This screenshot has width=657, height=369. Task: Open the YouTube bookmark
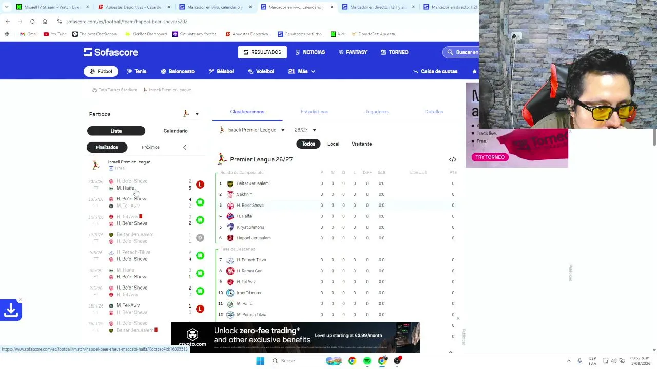55,34
